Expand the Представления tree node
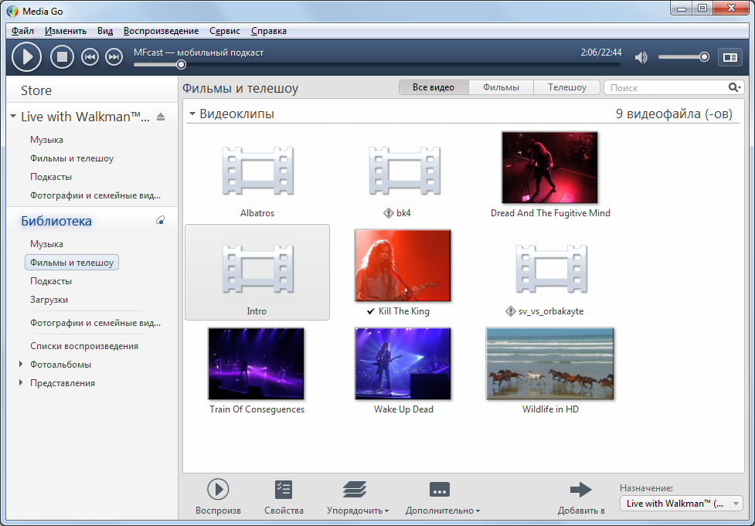755x526 pixels. point(21,382)
